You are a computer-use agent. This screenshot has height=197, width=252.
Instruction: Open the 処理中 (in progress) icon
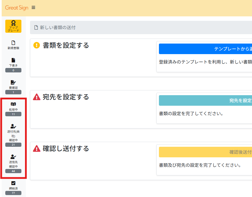click(13, 107)
